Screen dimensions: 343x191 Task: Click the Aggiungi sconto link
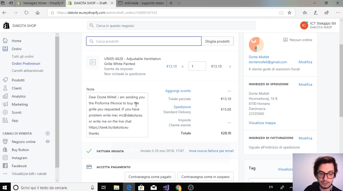tap(178, 91)
